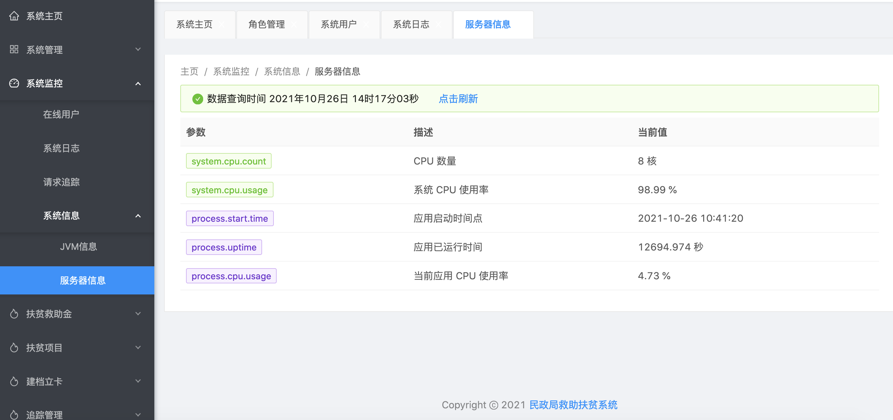The height and width of the screenshot is (420, 893).
Task: Click the flame icon beside 追踪管理
Action: (x=14, y=414)
